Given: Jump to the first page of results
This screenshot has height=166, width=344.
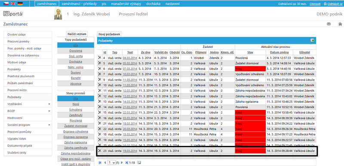Looking at the screenshot, I should tap(100, 163).
